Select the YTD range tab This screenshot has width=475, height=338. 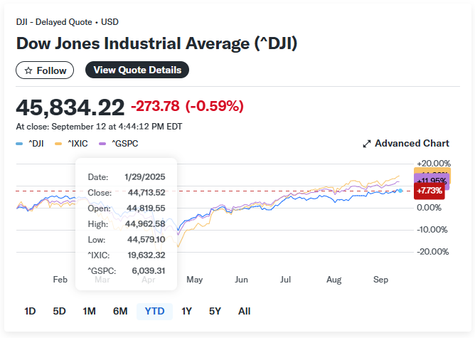[154, 311]
